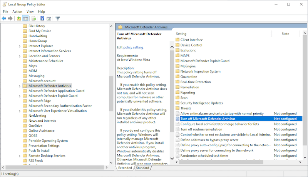Click the Up one level folder icon
308x177 pixels.
(18, 18)
